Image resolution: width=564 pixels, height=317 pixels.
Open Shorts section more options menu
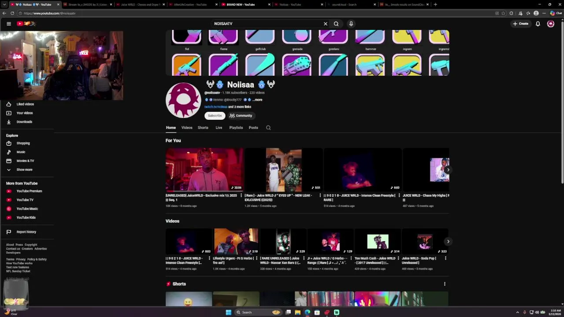tap(445, 284)
